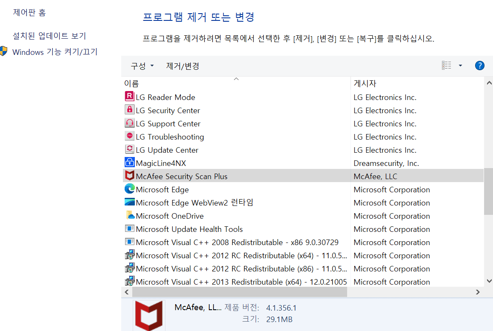This screenshot has height=331, width=493.
Task: Click the vertical scrollbar thumb
Action: (488, 191)
